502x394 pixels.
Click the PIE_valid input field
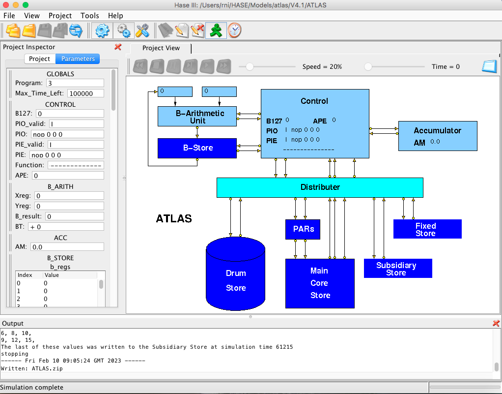pos(76,144)
